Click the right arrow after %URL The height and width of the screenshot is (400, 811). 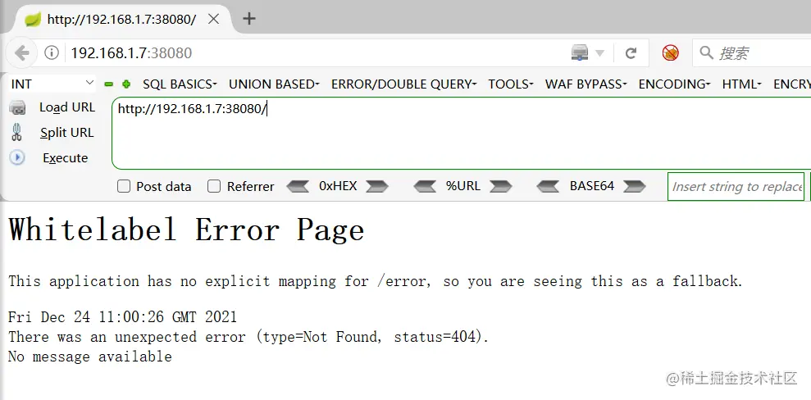coord(501,186)
